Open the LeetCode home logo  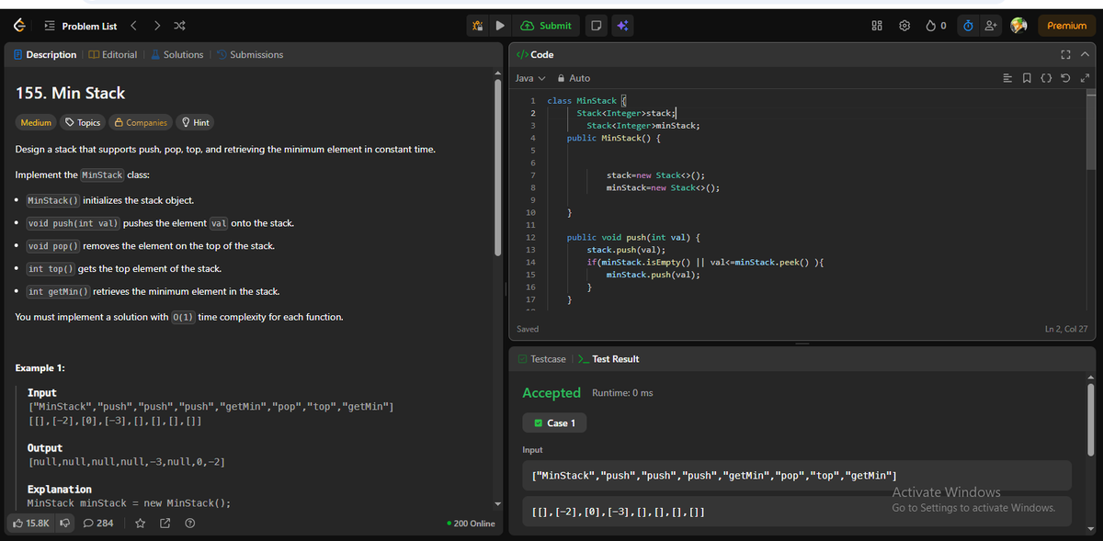[19, 26]
